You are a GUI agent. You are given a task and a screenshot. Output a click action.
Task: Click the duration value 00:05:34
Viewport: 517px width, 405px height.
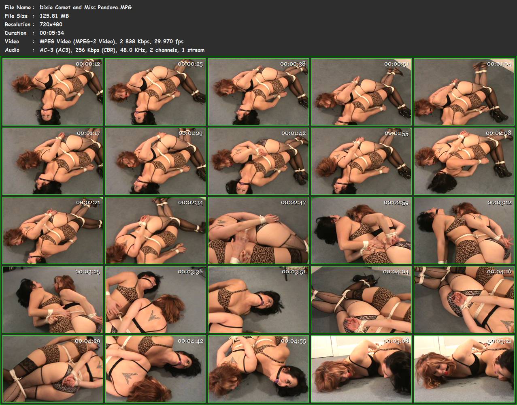pos(52,33)
